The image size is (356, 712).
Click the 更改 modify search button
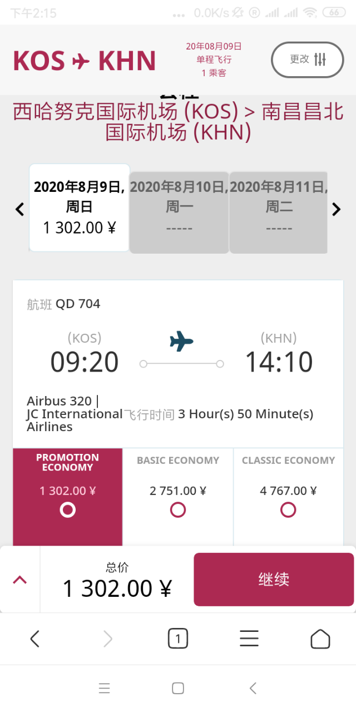click(x=308, y=60)
